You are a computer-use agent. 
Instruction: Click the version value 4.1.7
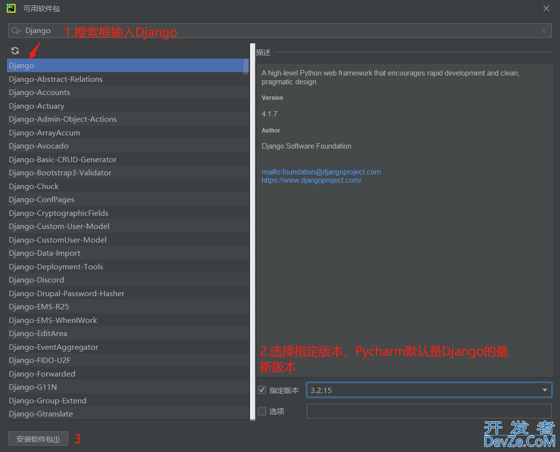tap(269, 114)
